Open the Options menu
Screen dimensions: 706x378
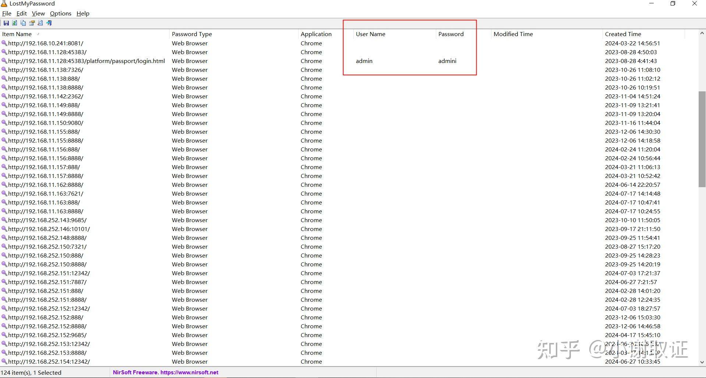(61, 13)
